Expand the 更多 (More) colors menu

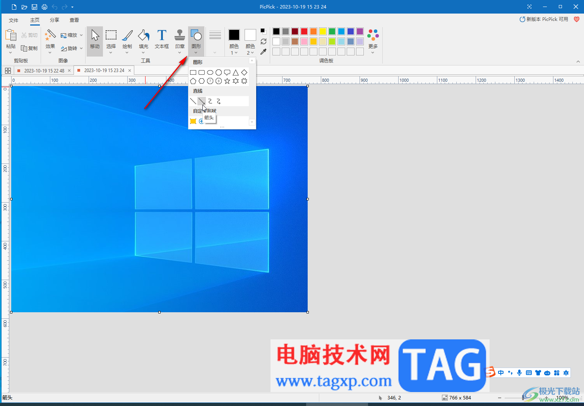(373, 42)
